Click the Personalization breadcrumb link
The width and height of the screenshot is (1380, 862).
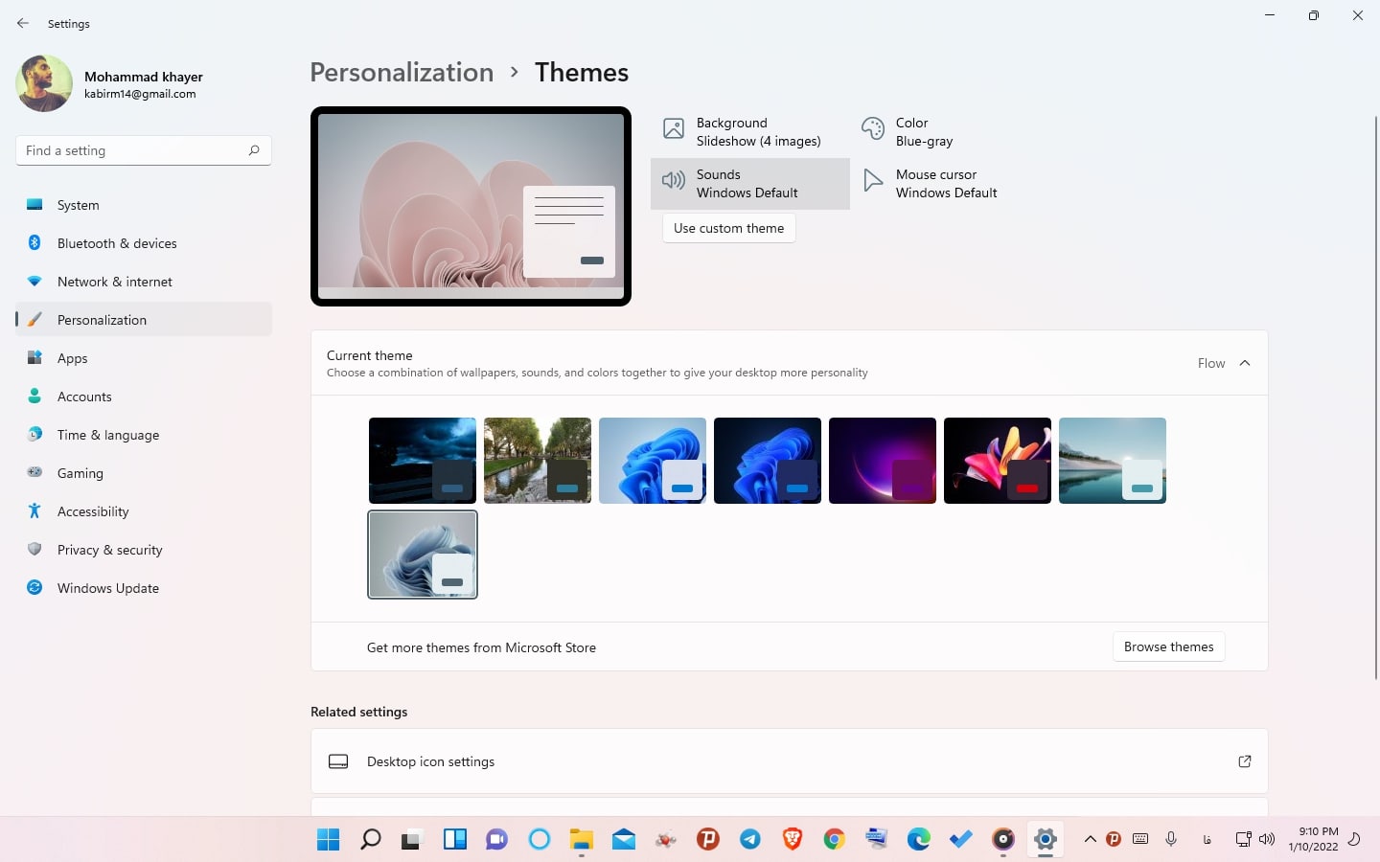(402, 73)
